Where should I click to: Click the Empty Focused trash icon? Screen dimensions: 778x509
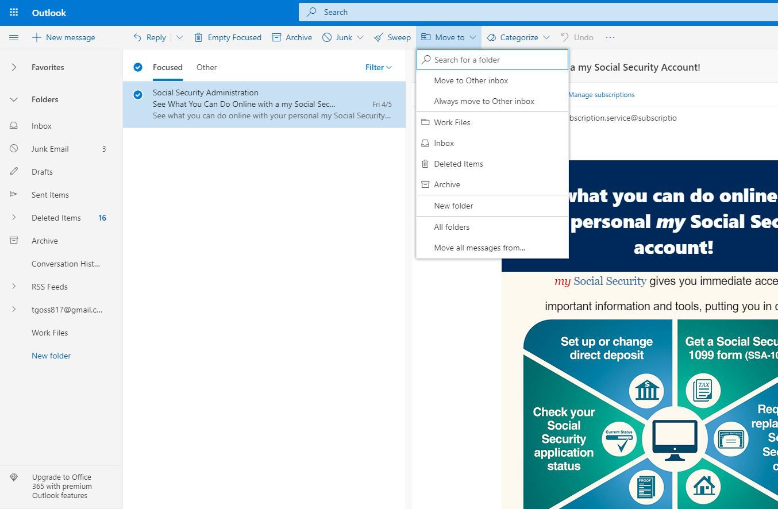tap(198, 37)
